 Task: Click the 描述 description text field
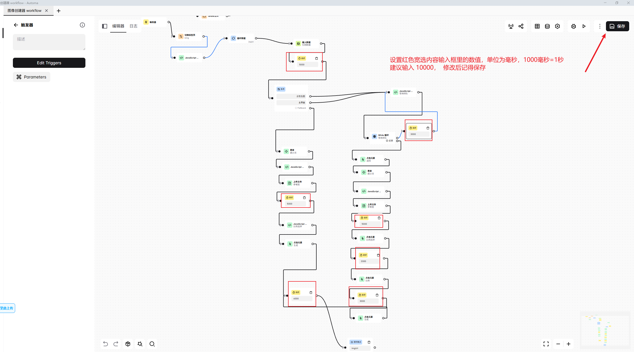[x=49, y=42]
